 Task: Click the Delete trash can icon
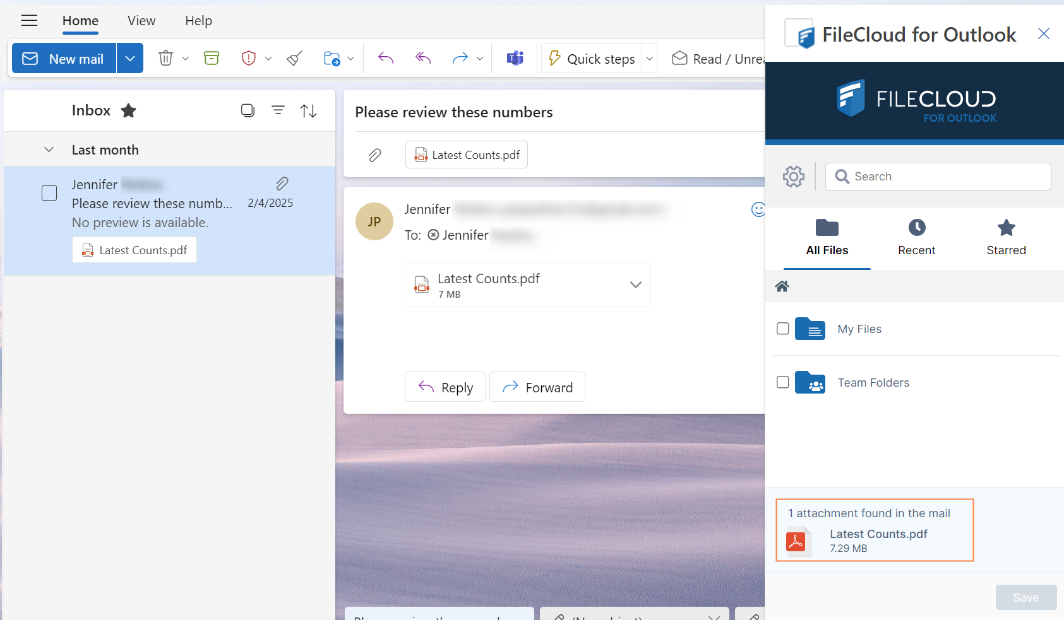click(165, 59)
